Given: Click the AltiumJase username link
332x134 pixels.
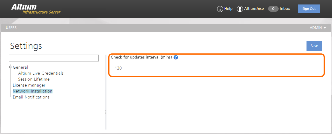Looking at the screenshot, I should 254,9.
